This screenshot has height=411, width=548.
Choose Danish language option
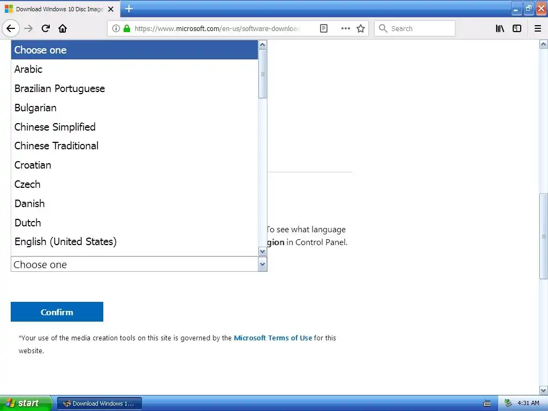point(134,203)
